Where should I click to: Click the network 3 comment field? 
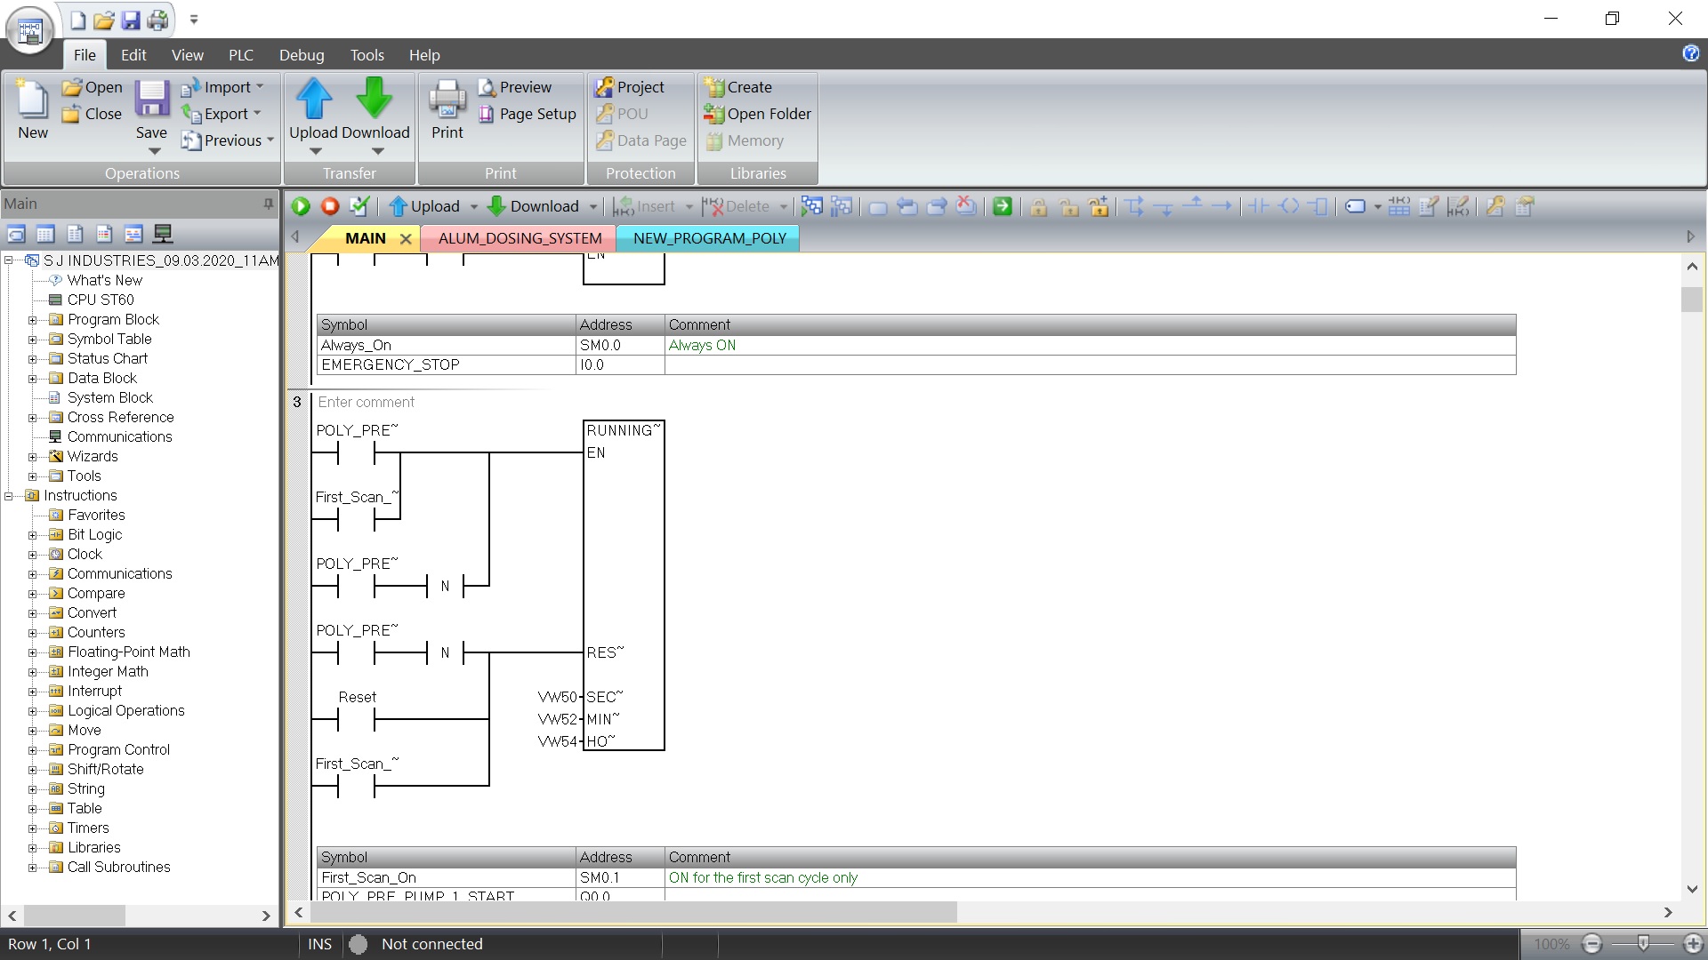[367, 402]
